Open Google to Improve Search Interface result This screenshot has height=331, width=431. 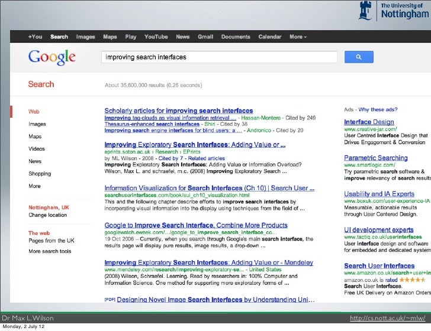point(196,225)
